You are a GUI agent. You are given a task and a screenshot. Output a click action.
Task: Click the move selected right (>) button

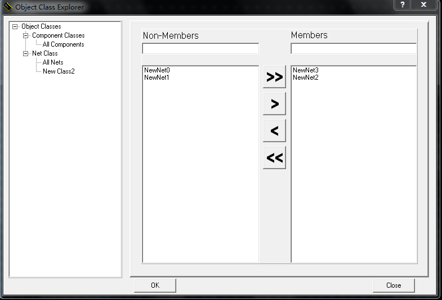[274, 104]
